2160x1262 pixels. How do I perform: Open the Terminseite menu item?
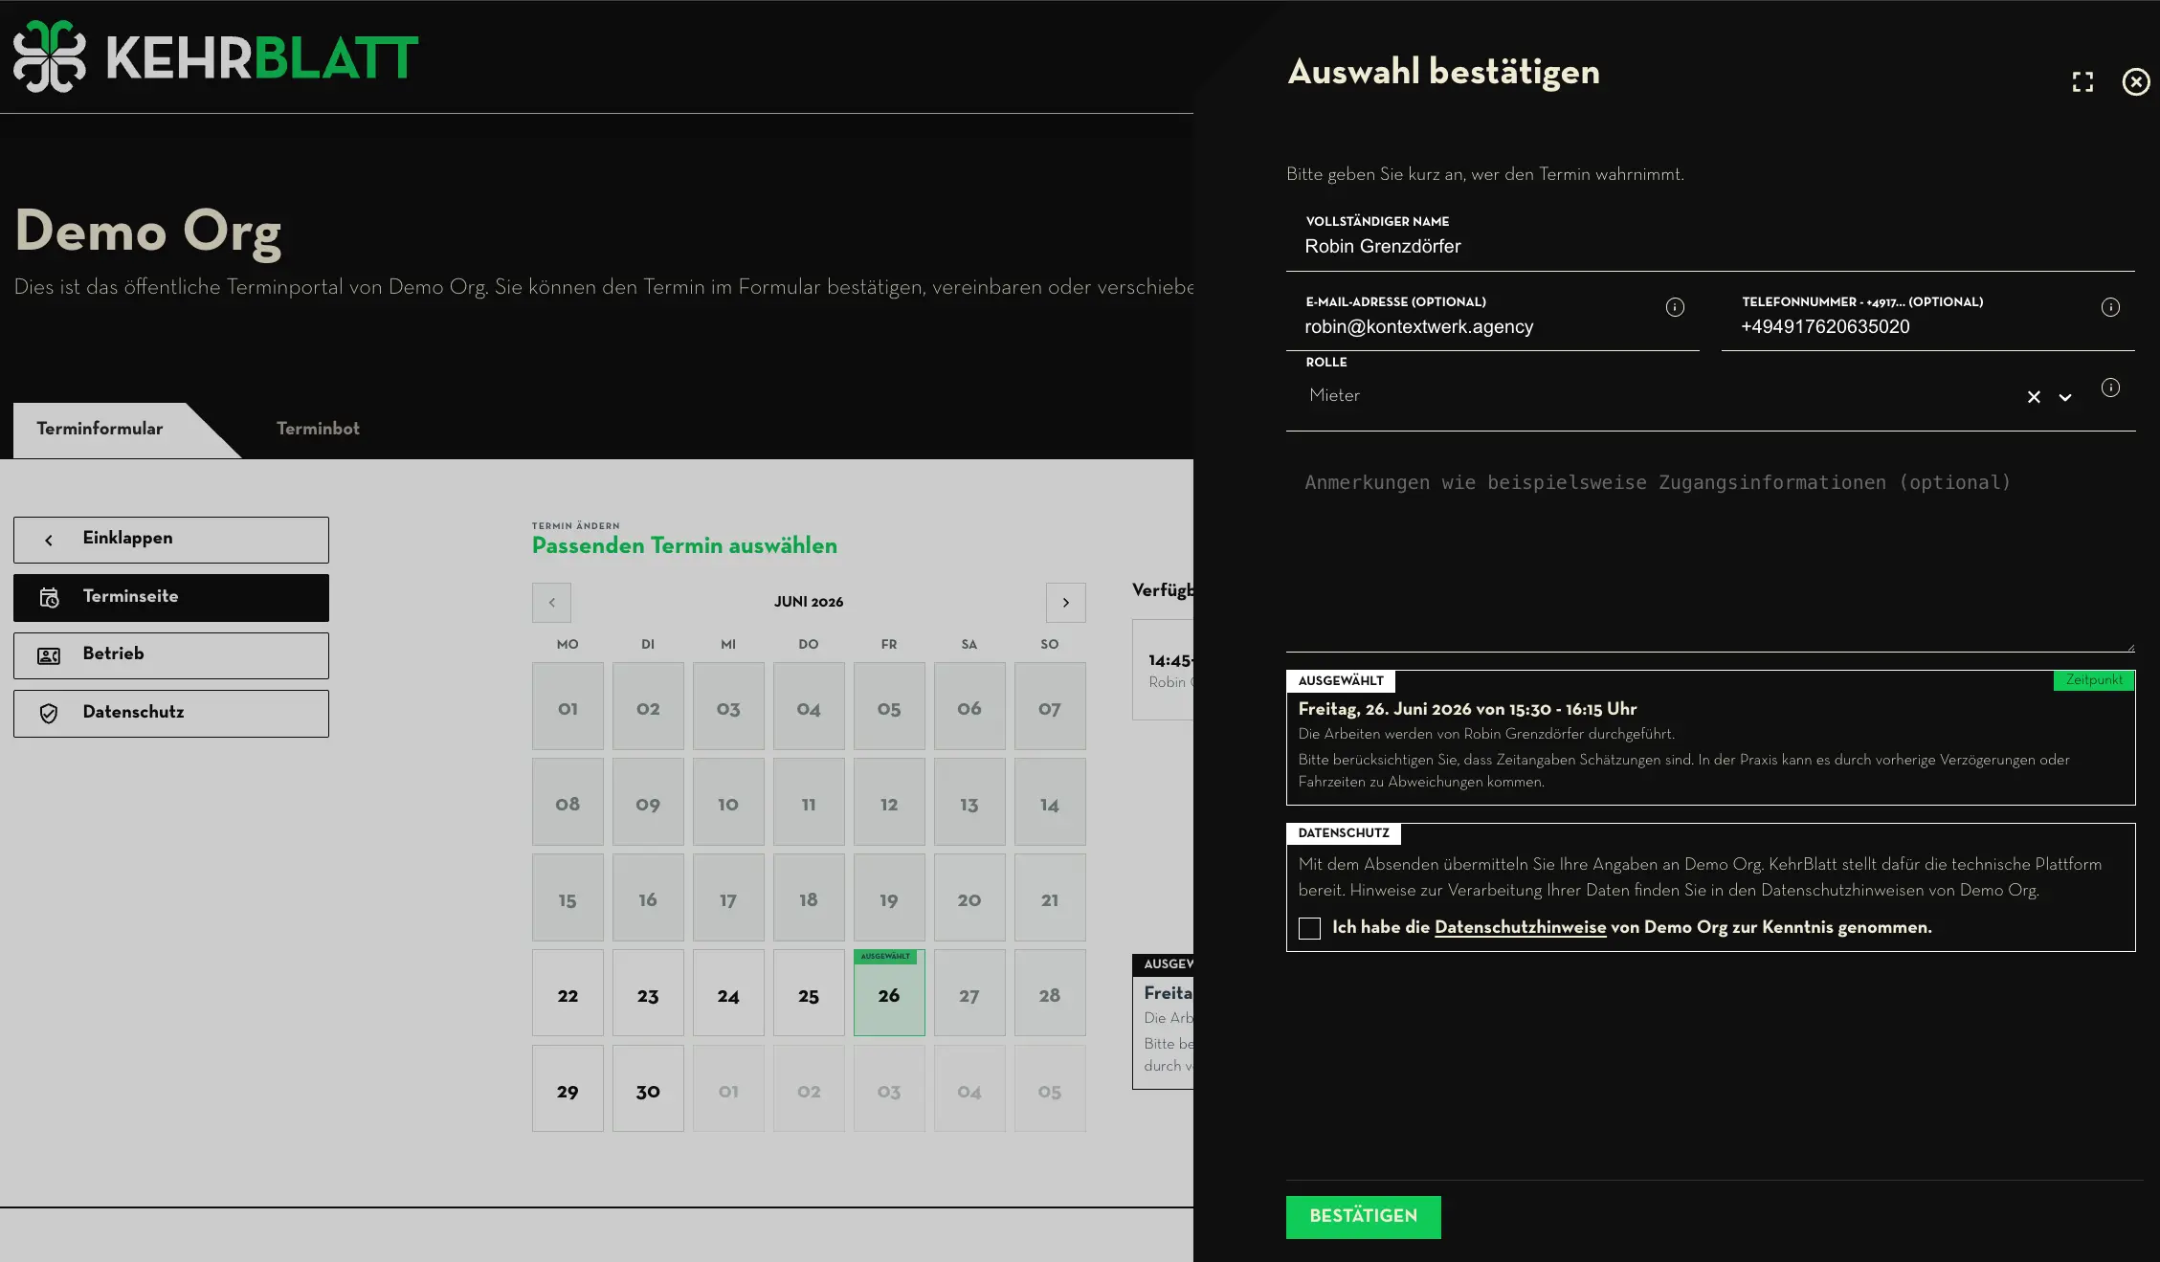(x=171, y=598)
